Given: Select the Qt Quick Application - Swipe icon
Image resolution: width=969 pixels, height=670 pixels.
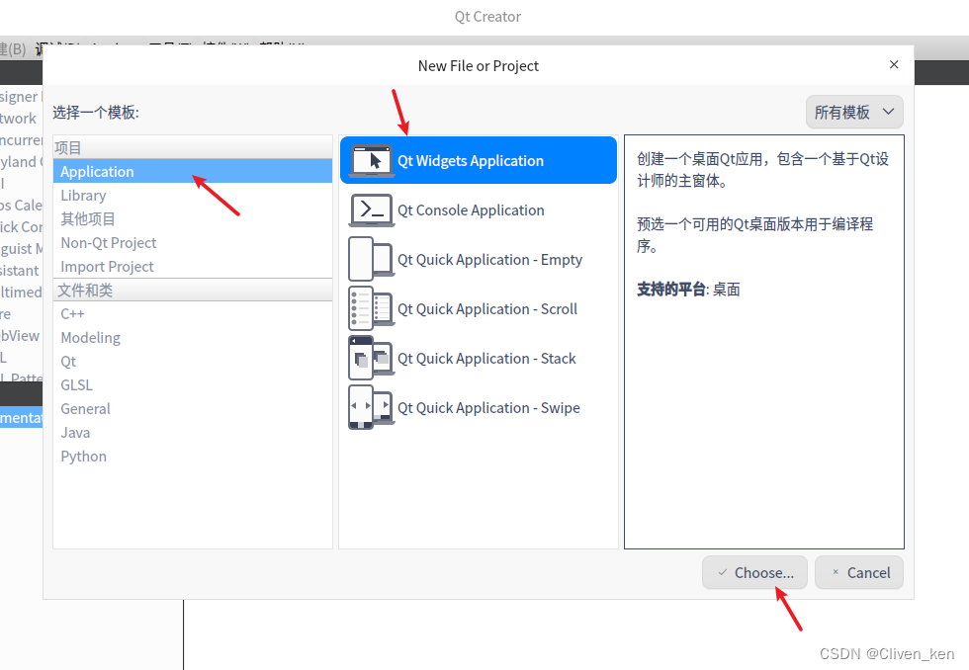Looking at the screenshot, I should pyautogui.click(x=371, y=407).
